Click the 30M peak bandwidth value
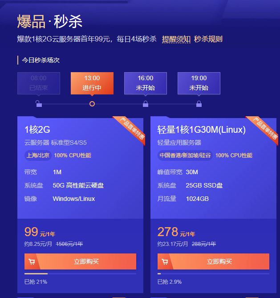 coord(192,172)
